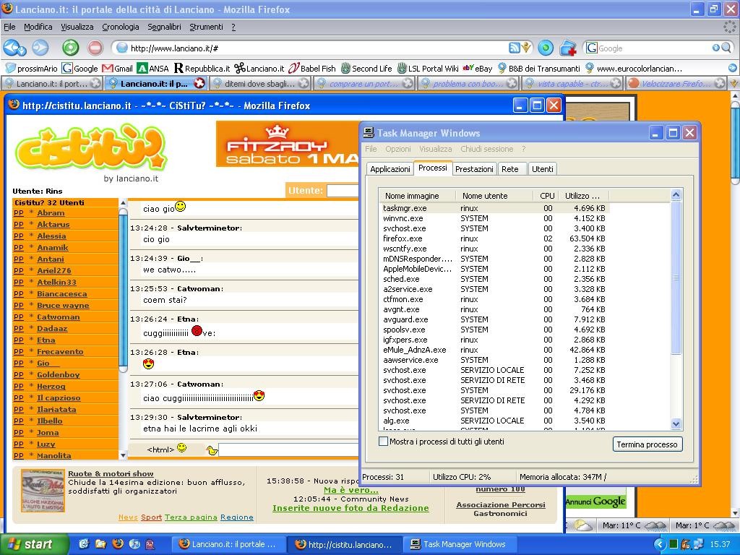Open the Sport link below news
Image resolution: width=740 pixels, height=555 pixels.
151,517
